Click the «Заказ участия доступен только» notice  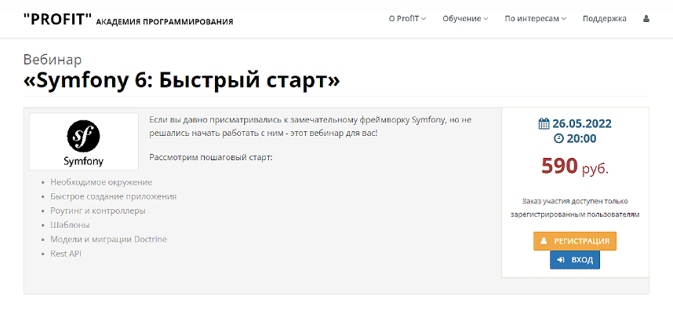point(575,201)
